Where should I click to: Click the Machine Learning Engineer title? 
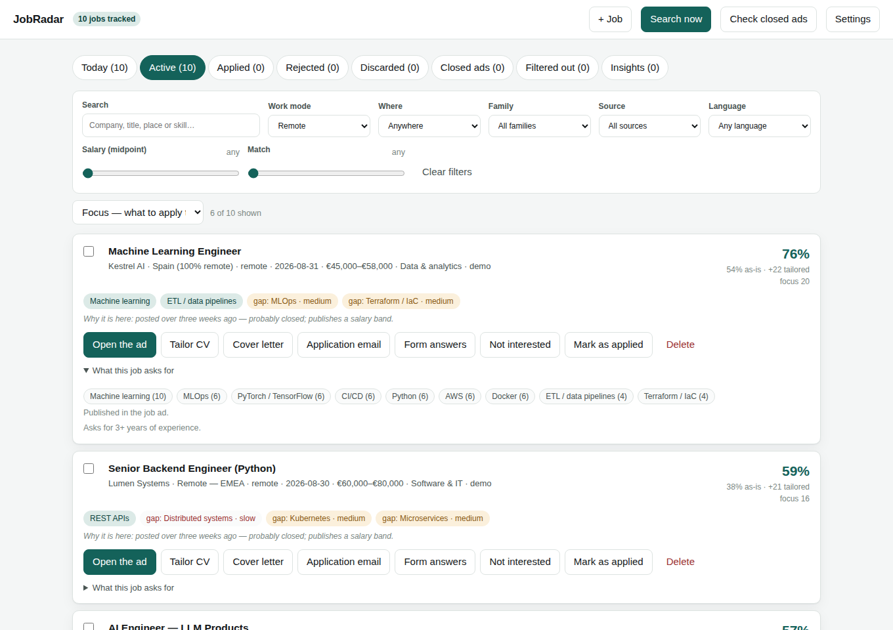175,251
